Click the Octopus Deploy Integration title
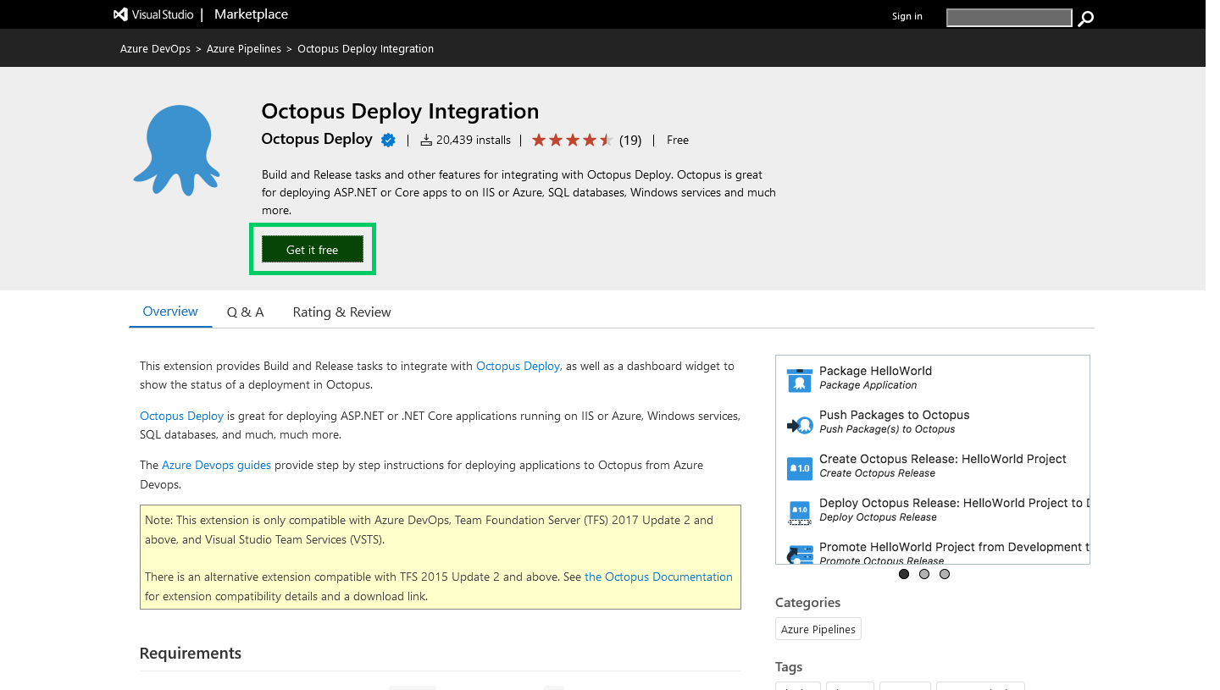 pyautogui.click(x=400, y=112)
